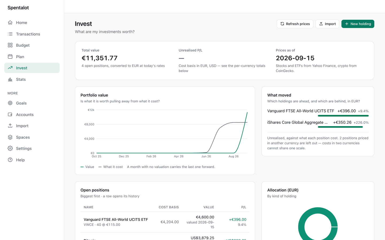Screen dimensions: 385x240
Task: Click the Vanguard FTSE gain progress bar
Action: (x=343, y=116)
